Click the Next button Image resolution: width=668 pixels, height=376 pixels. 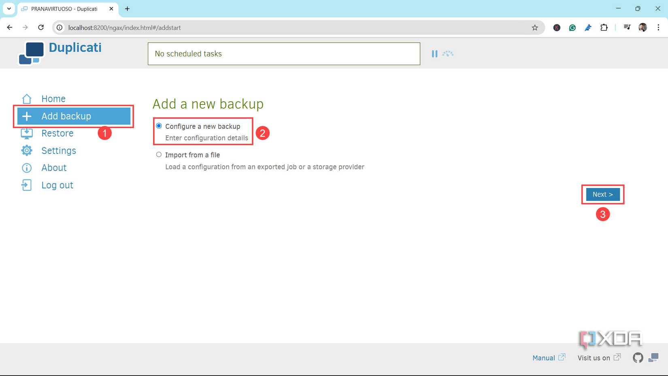tap(602, 194)
